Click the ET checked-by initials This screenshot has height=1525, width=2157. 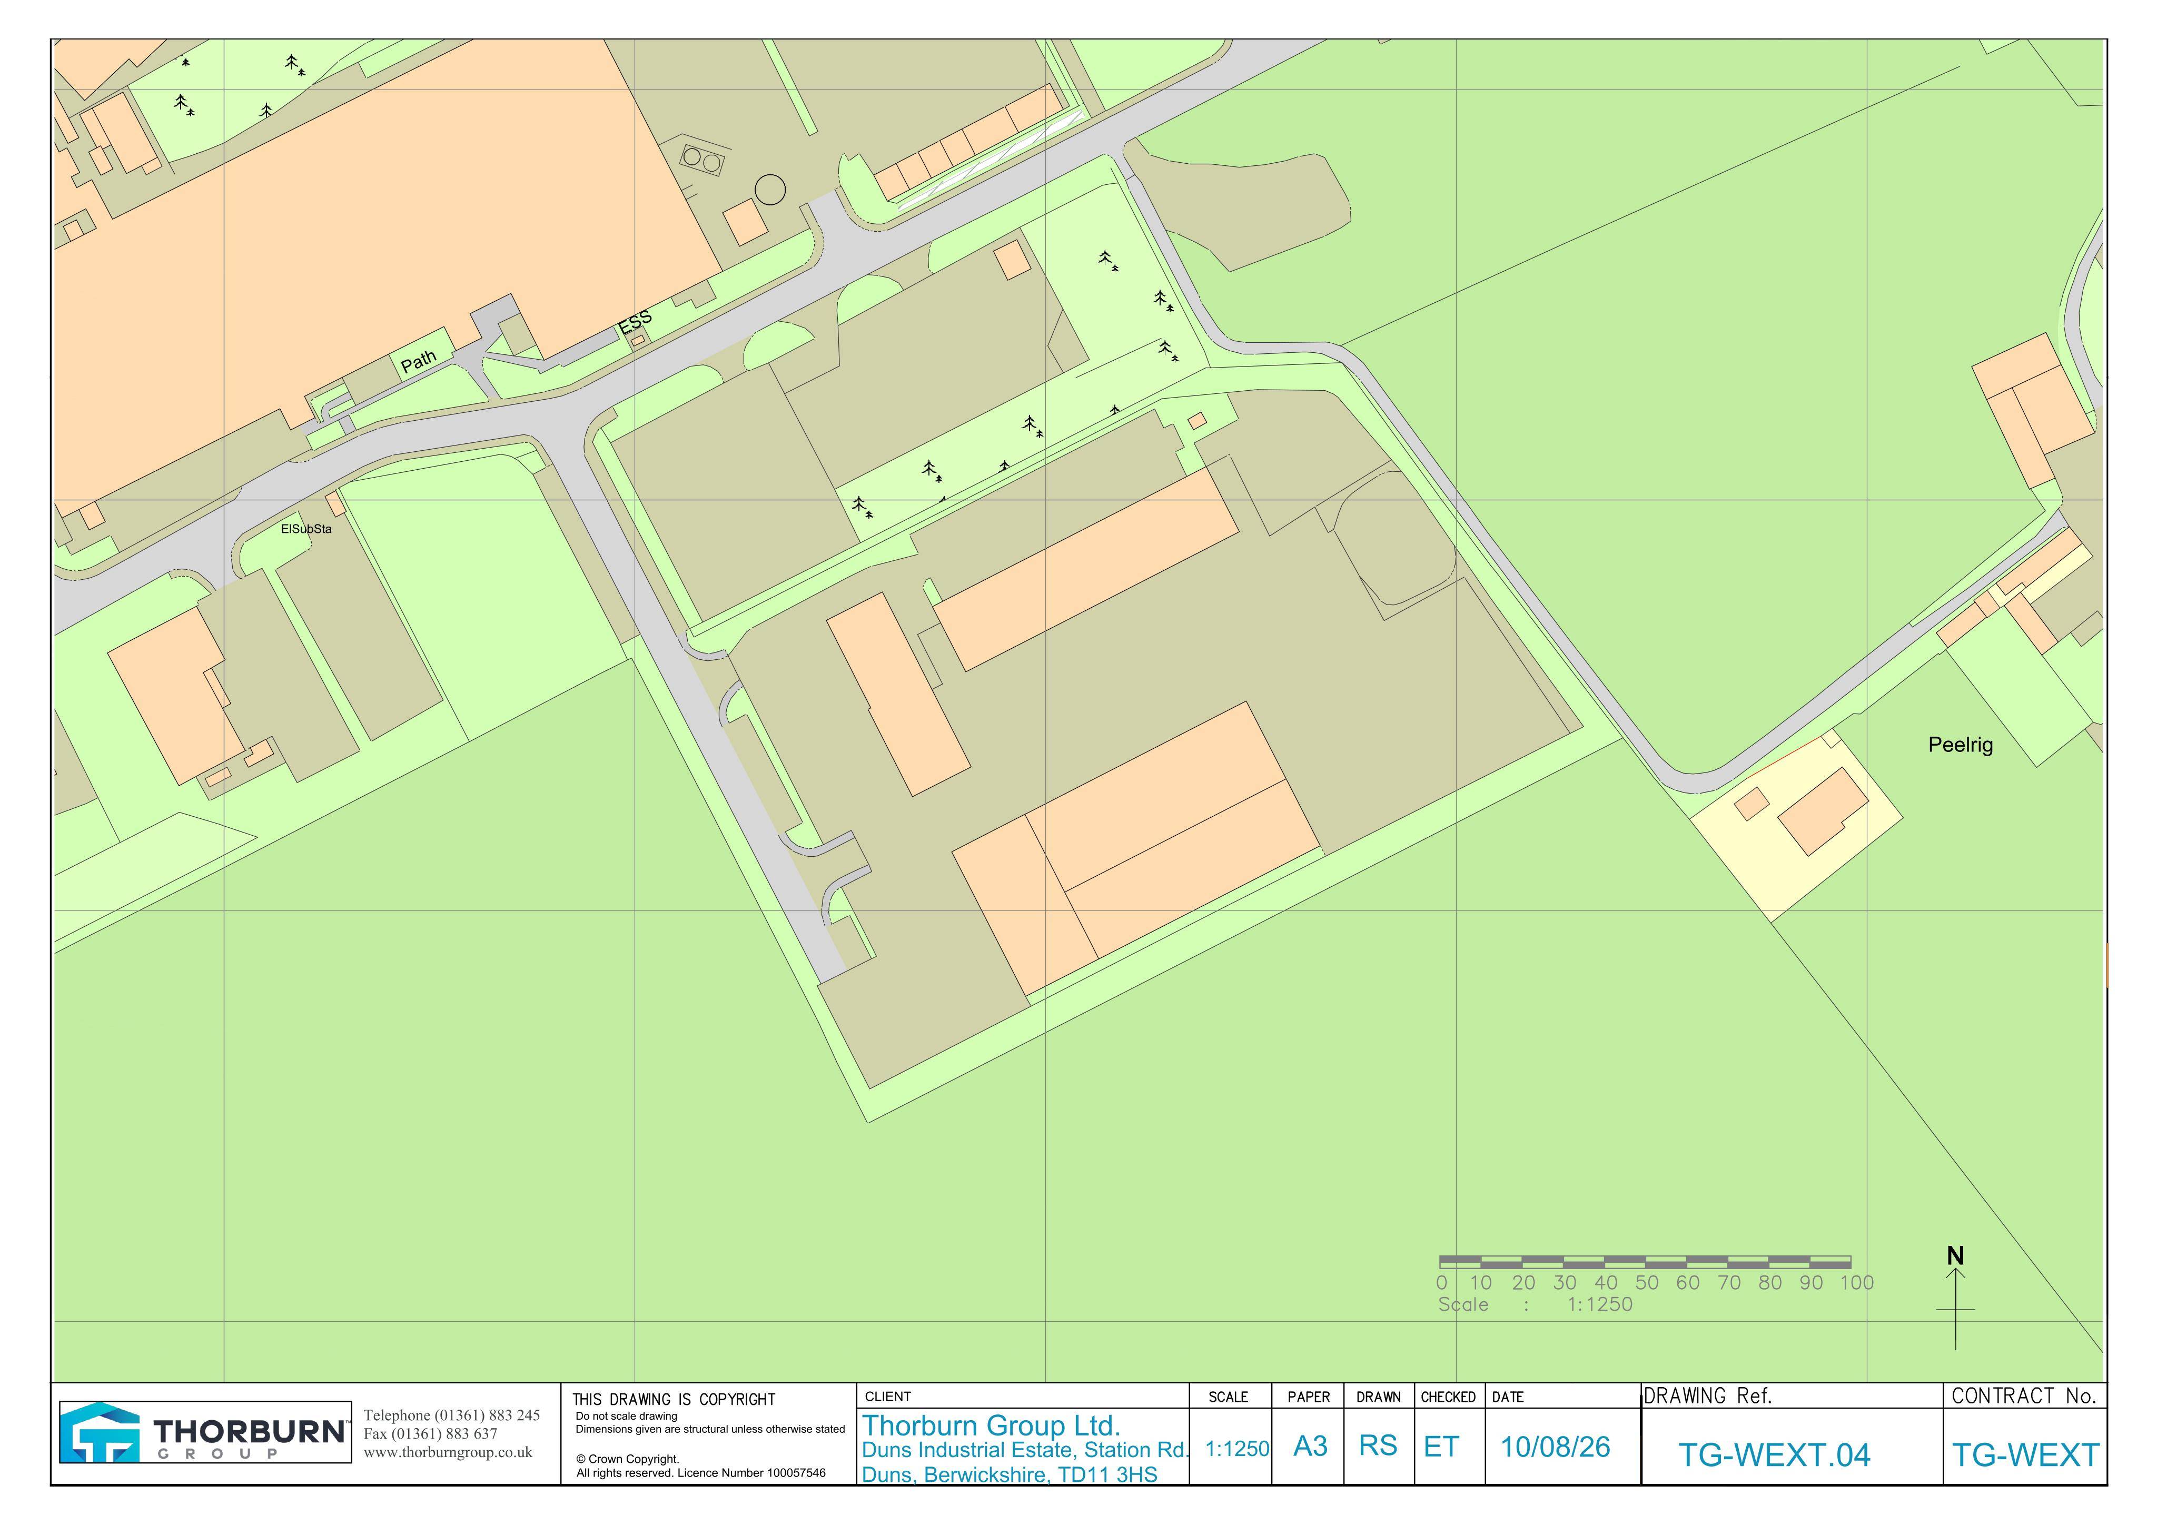point(1441,1446)
